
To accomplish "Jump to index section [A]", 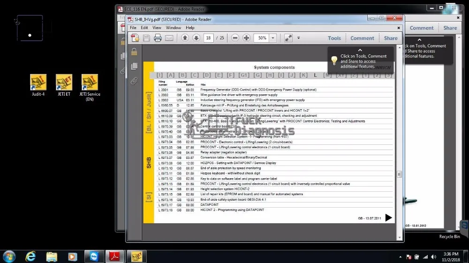I will tap(171, 75).
